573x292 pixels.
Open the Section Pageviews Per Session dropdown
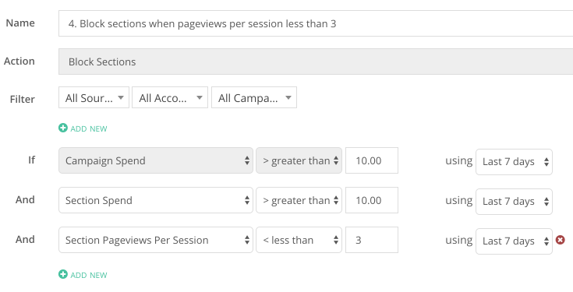[156, 240]
